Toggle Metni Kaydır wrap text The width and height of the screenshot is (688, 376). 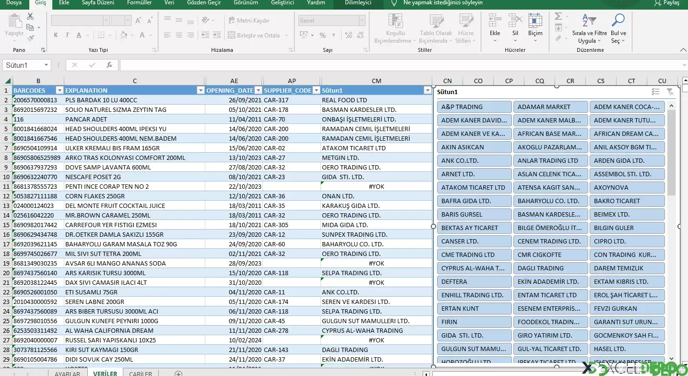tap(249, 20)
